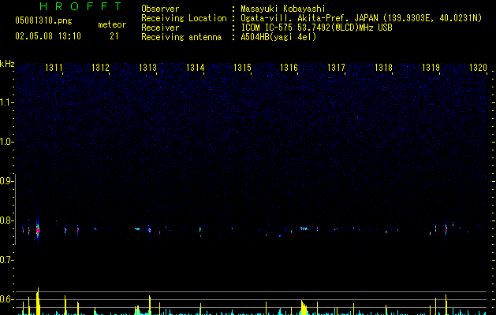Click the wide yellow intensity peak after 1316
The image size is (496, 315).
pyautogui.click(x=304, y=307)
